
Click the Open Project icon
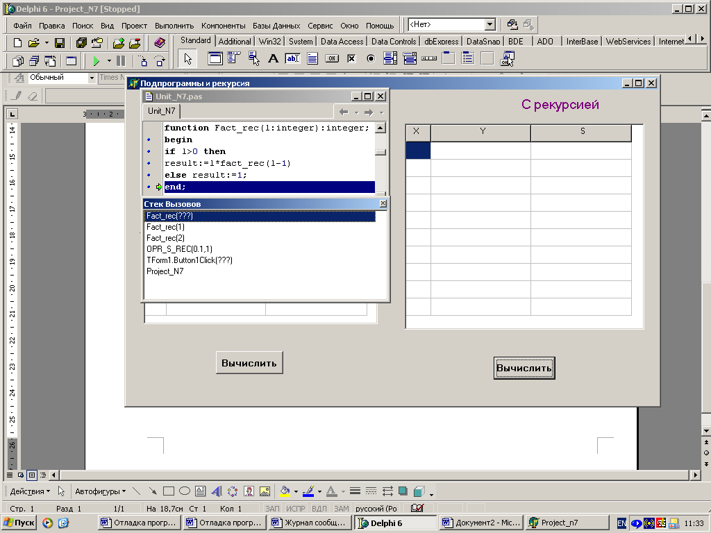(x=97, y=43)
